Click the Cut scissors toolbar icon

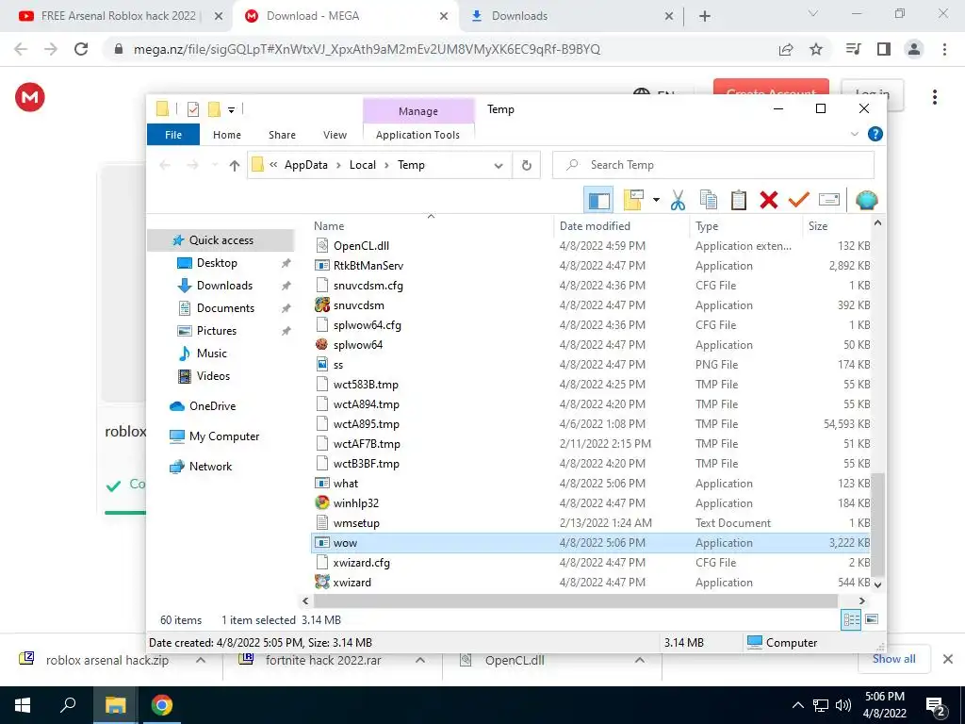(678, 200)
